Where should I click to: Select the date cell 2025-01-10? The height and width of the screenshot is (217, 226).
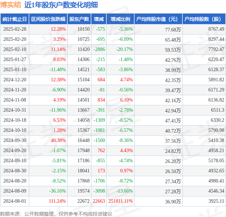[15, 69]
